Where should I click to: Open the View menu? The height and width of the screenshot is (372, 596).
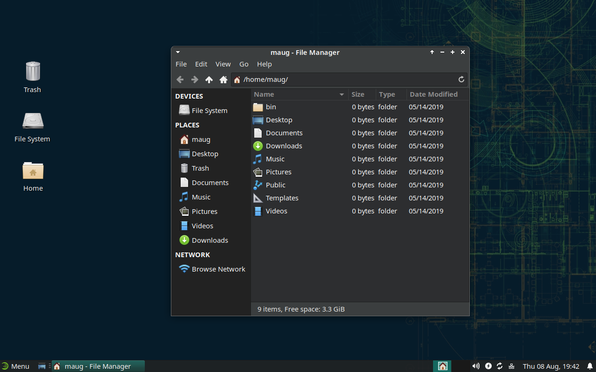tap(223, 64)
